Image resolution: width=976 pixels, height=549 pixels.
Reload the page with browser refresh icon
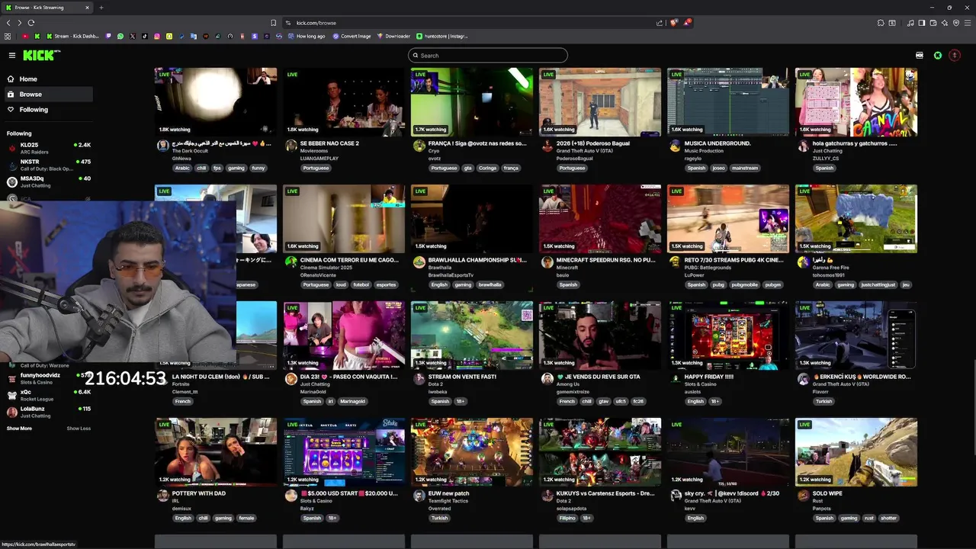tap(31, 23)
